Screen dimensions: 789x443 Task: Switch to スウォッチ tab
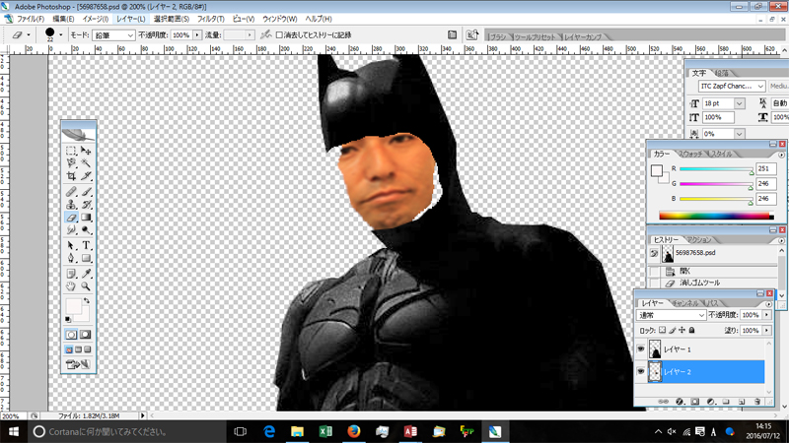[690, 154]
